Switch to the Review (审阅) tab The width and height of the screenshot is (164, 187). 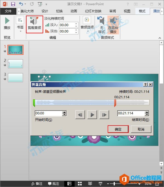click(x=113, y=11)
